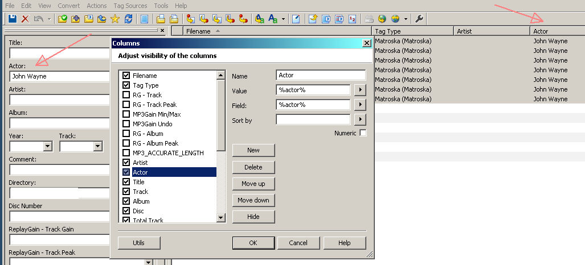Click the columns list scroll-down arrow
585x265 pixels.
click(x=221, y=218)
